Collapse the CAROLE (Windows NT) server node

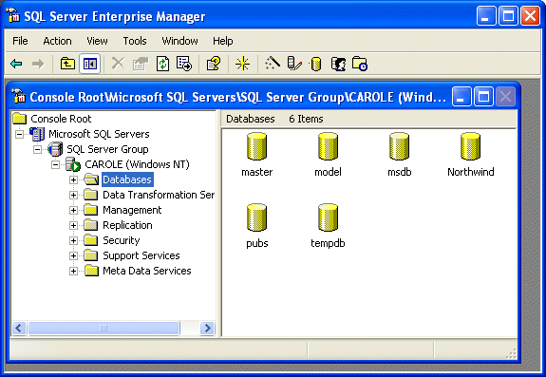point(55,164)
